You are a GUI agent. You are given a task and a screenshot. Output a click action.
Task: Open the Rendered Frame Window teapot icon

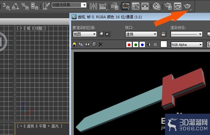(178, 6)
